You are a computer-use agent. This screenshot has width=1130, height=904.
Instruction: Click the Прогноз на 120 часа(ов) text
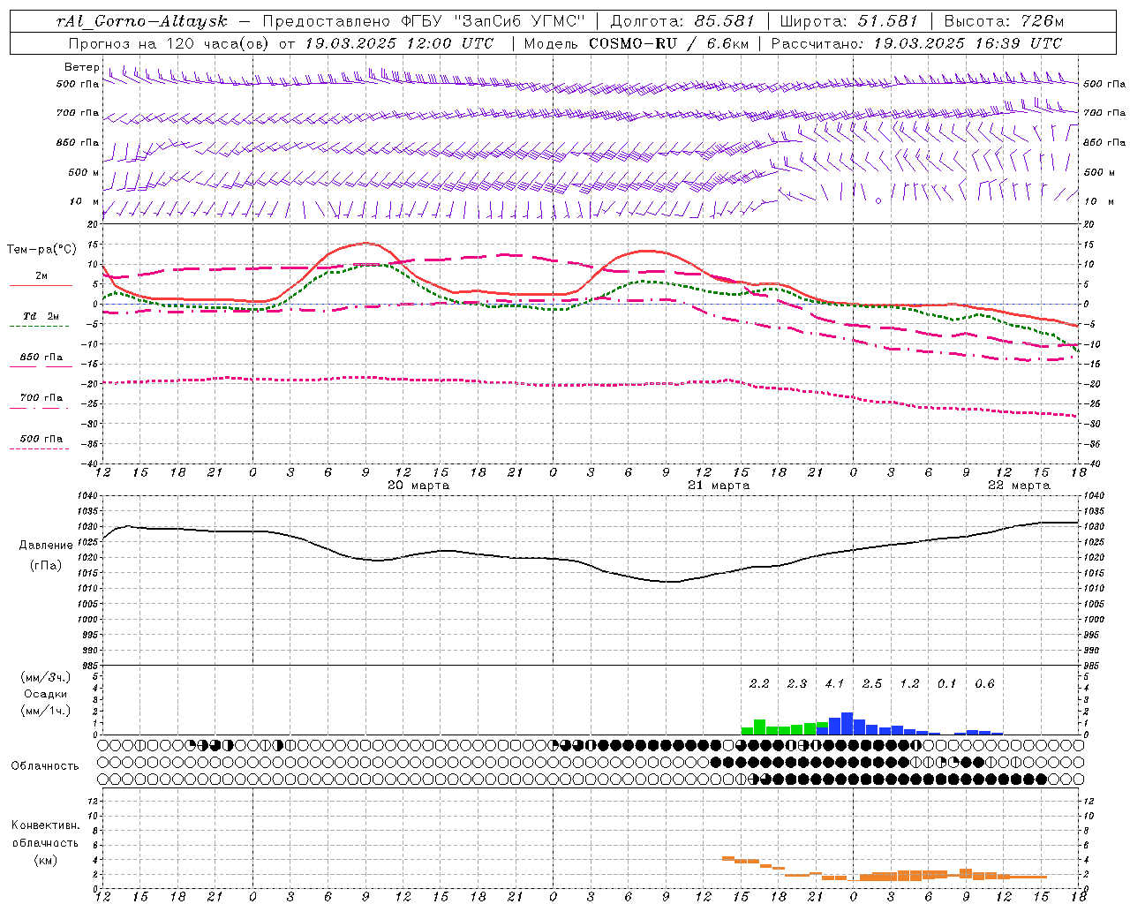[170, 43]
